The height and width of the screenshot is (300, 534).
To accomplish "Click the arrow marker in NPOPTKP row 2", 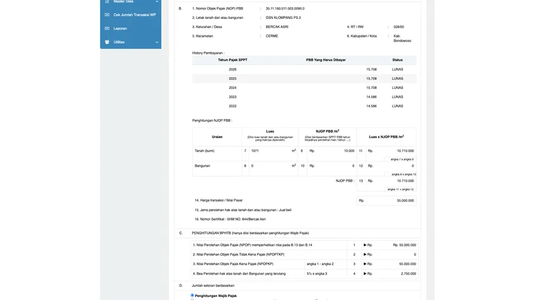I will [x=365, y=254].
